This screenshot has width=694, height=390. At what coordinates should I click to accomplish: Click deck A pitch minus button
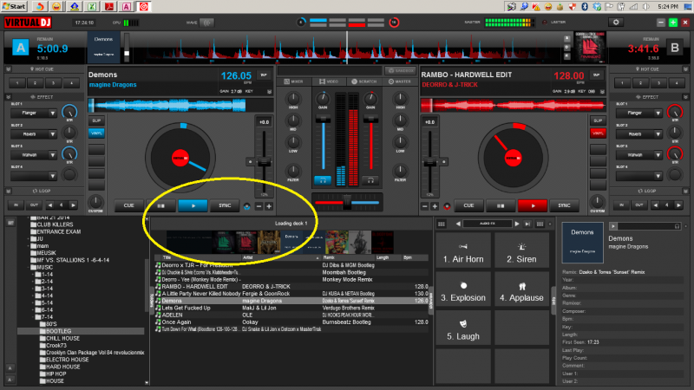[x=259, y=206]
